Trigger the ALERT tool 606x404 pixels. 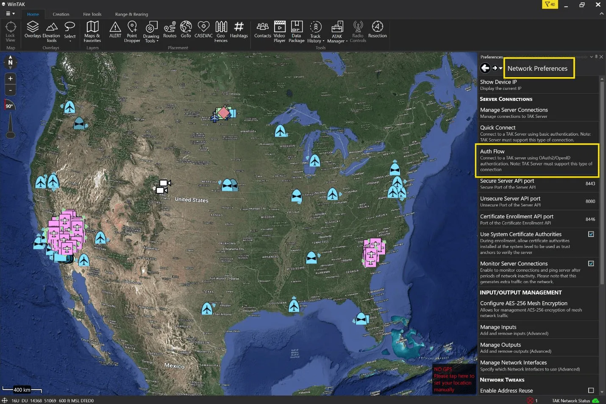click(115, 30)
